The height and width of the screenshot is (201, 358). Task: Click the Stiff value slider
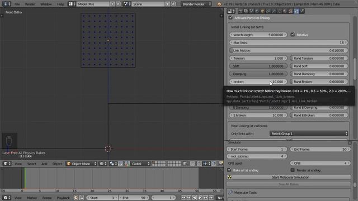coord(258,66)
